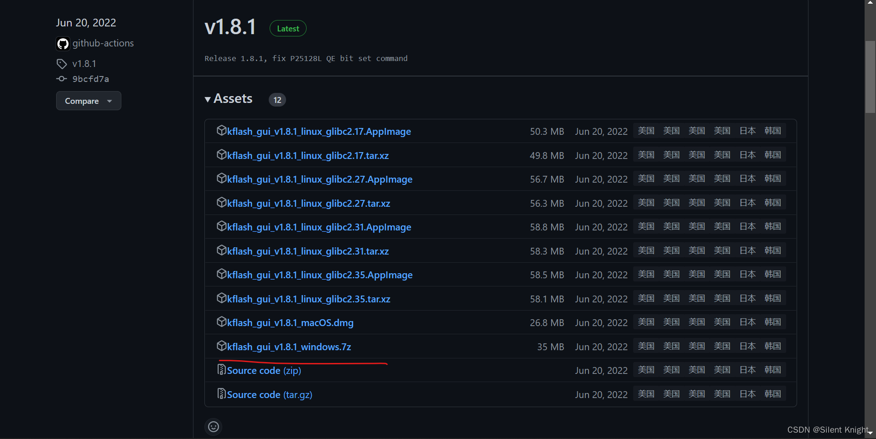The width and height of the screenshot is (876, 439).
Task: Click package icon beside linux_glibc2.27.tar.xz
Action: (x=221, y=203)
